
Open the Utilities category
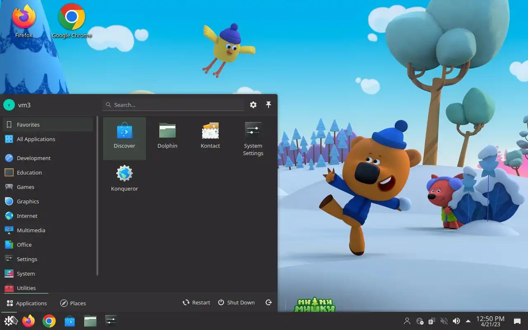[48, 288]
